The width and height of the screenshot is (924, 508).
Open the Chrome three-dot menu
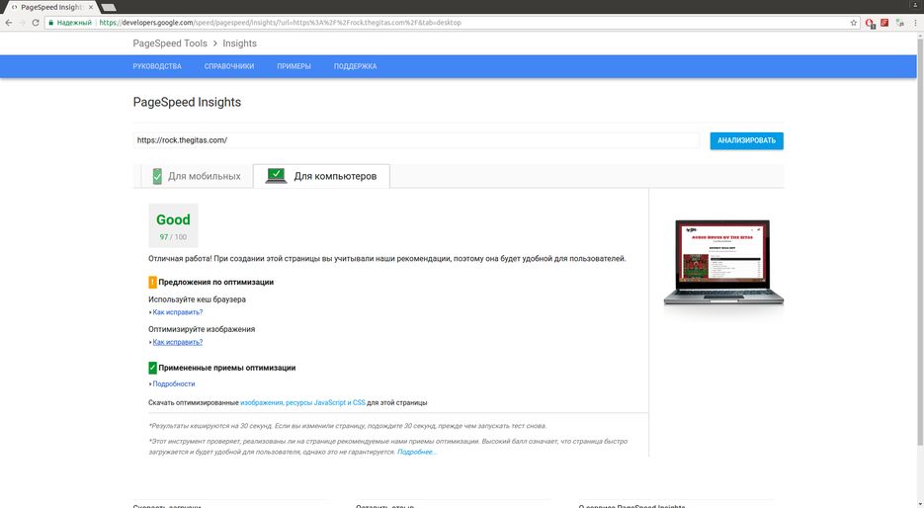(916, 23)
